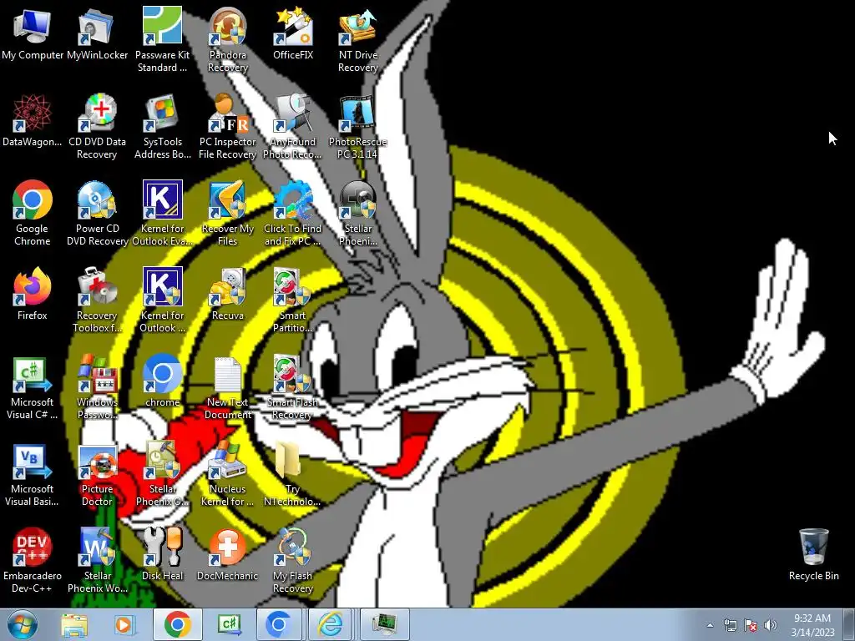Select the Recycle Bin icon

click(813, 555)
